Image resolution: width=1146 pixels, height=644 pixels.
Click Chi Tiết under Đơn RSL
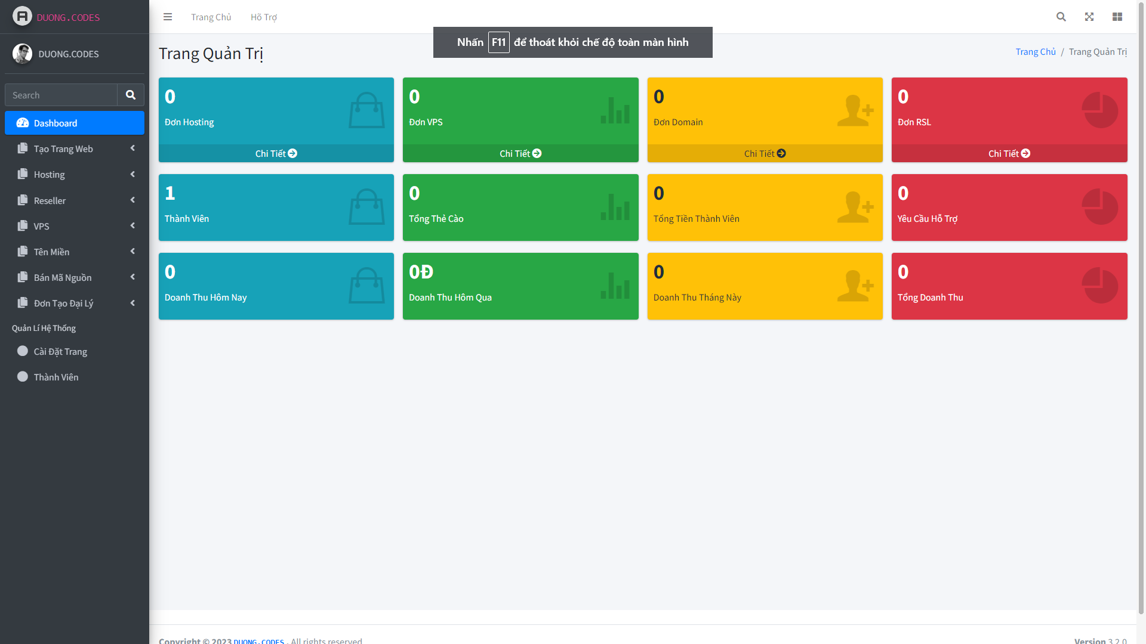[1009, 153]
